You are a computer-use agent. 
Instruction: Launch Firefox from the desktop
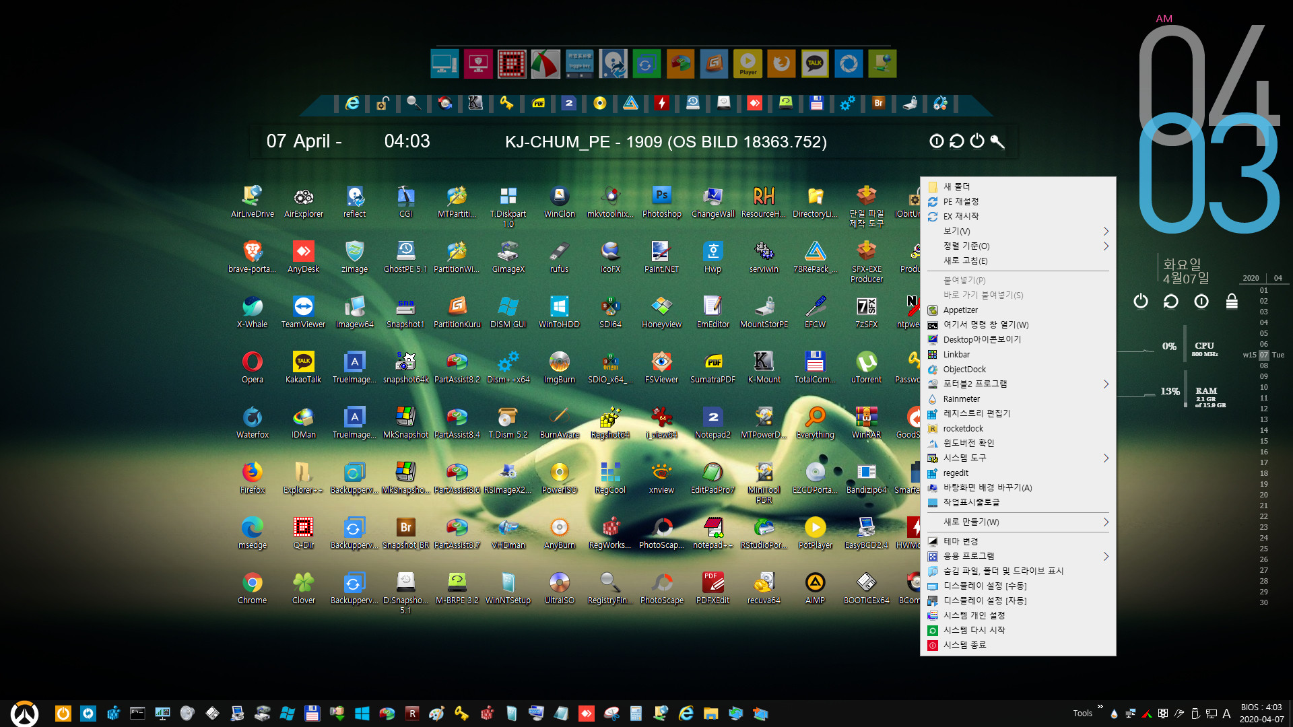click(x=253, y=477)
